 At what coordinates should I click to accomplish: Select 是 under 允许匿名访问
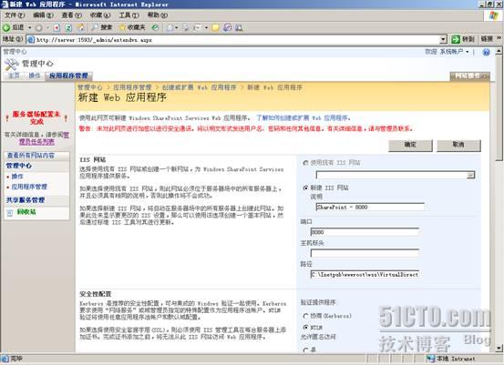tap(305, 350)
